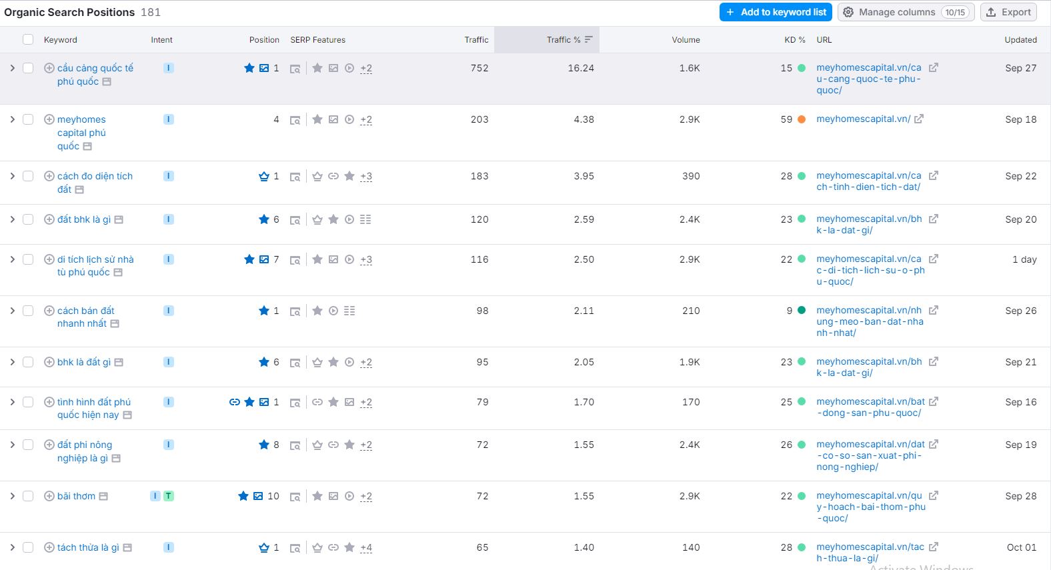Add đất bhk là gì via plus icon
This screenshot has width=1051, height=570.
click(49, 219)
